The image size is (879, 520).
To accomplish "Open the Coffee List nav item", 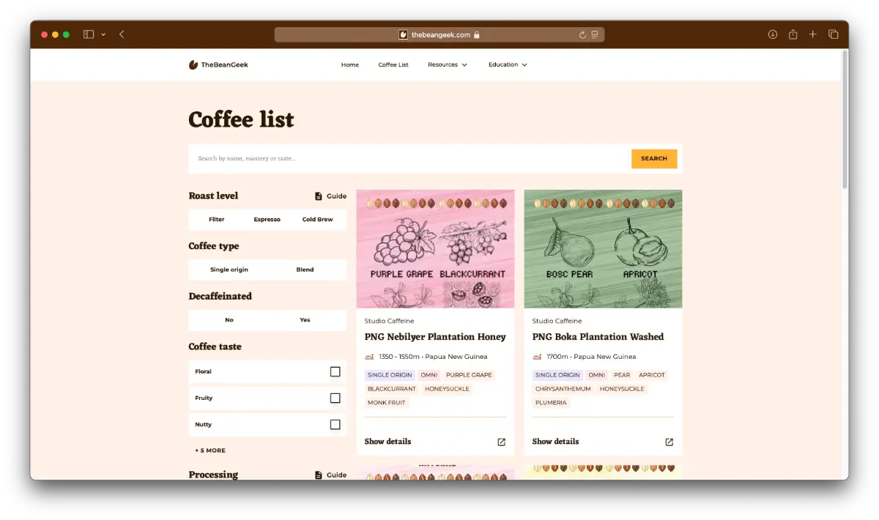I will tap(393, 64).
